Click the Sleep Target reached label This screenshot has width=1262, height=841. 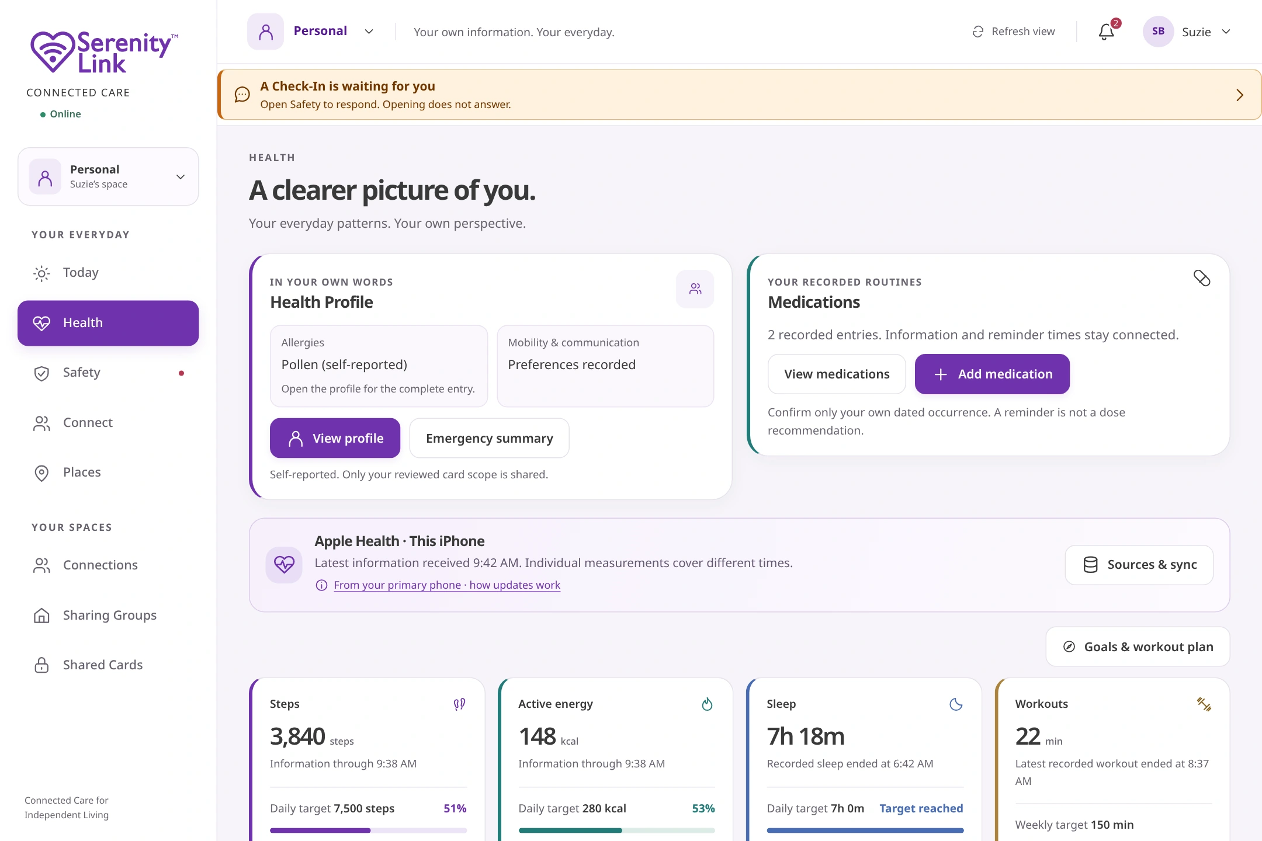click(921, 809)
